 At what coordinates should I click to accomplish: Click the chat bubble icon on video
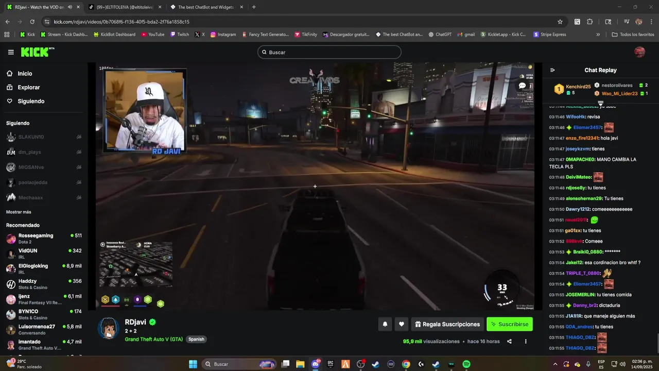[x=522, y=86]
